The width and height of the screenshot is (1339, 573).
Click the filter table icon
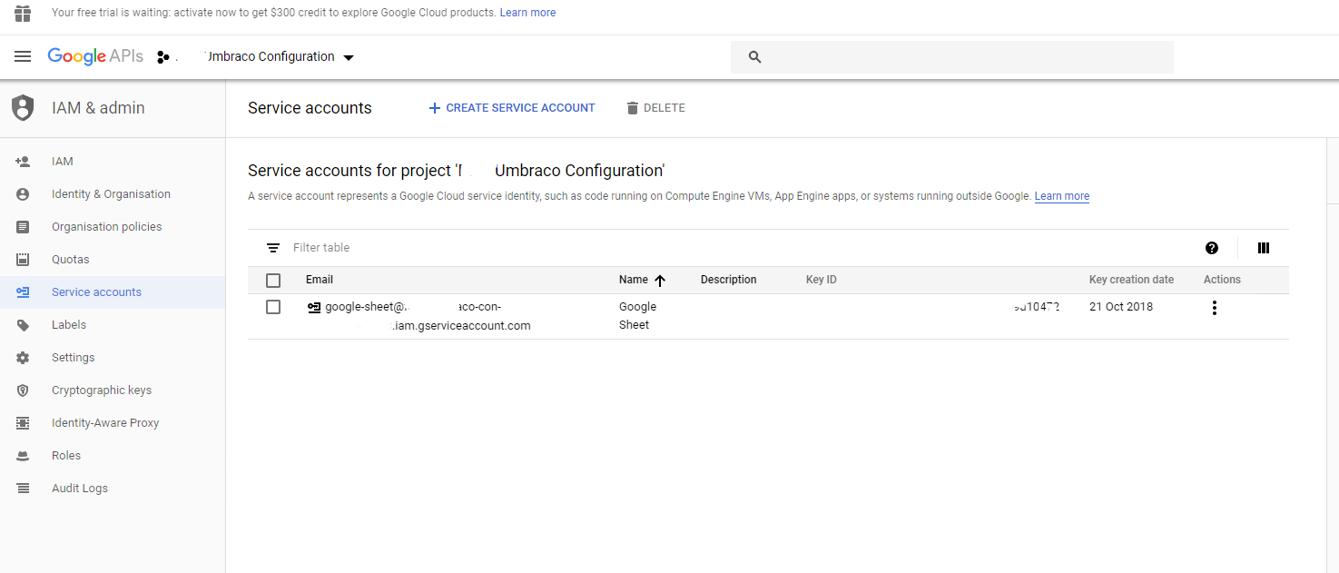tap(273, 248)
